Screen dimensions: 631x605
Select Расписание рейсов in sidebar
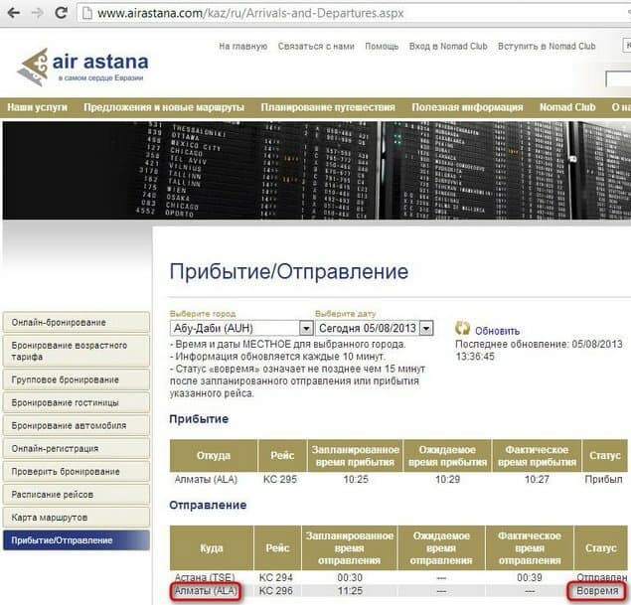(x=77, y=495)
